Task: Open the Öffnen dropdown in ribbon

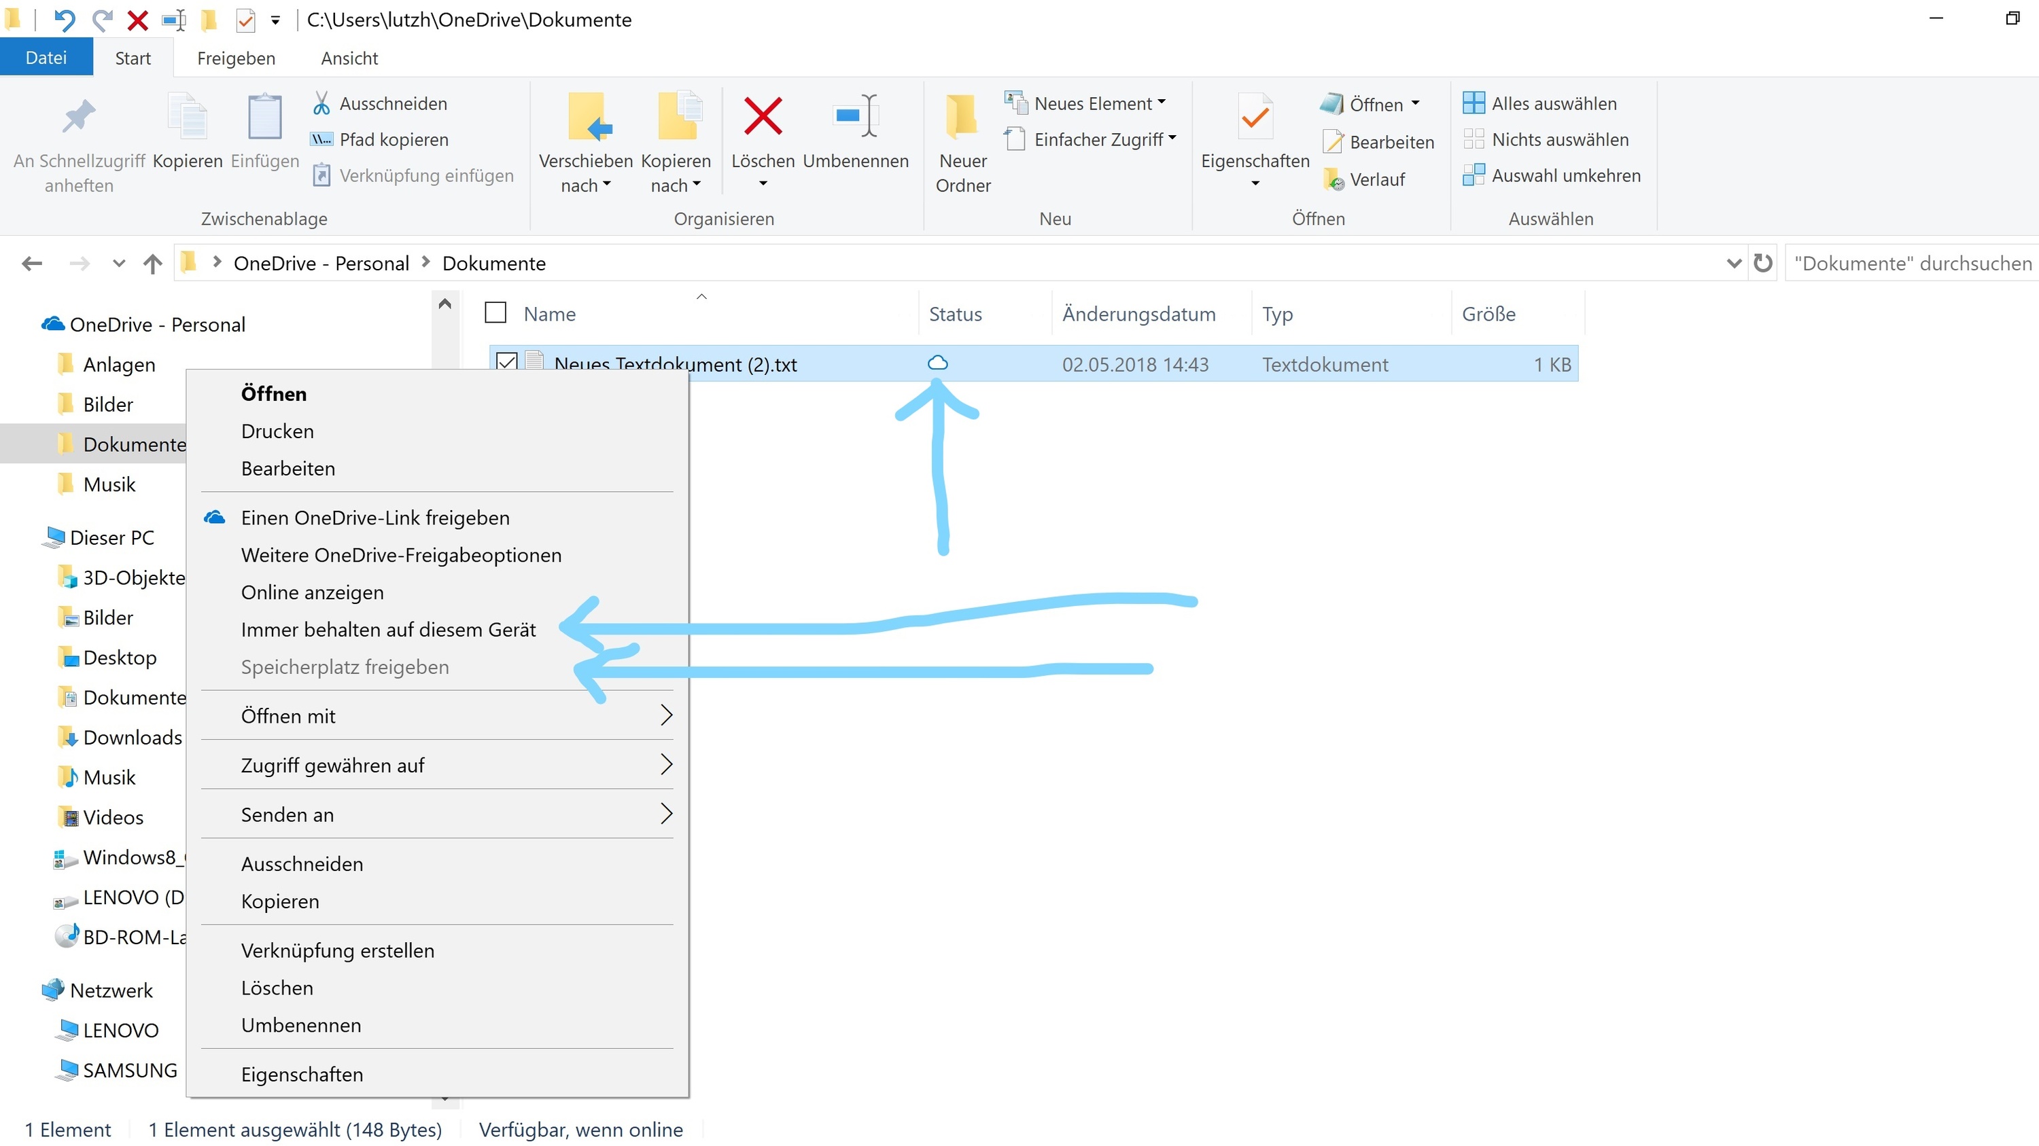Action: tap(1415, 103)
